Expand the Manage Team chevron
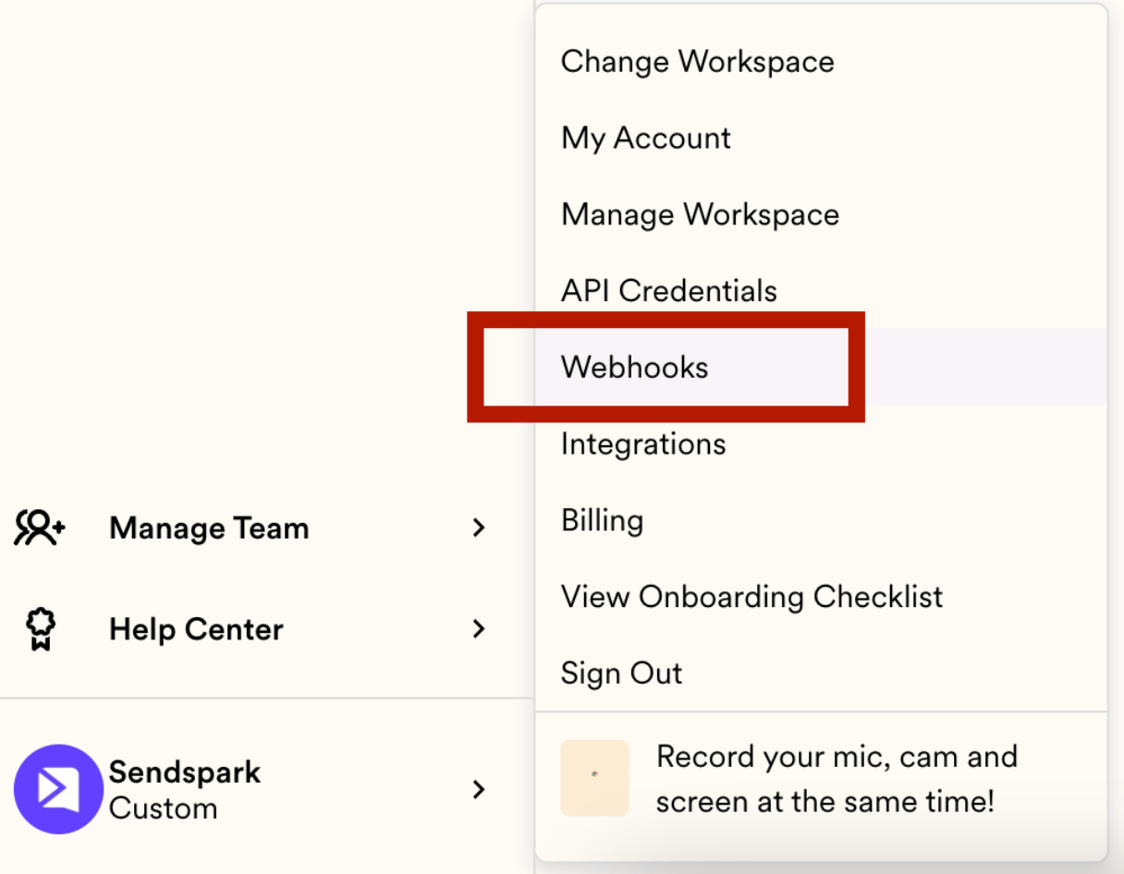Viewport: 1124px width, 874px height. pos(479,528)
